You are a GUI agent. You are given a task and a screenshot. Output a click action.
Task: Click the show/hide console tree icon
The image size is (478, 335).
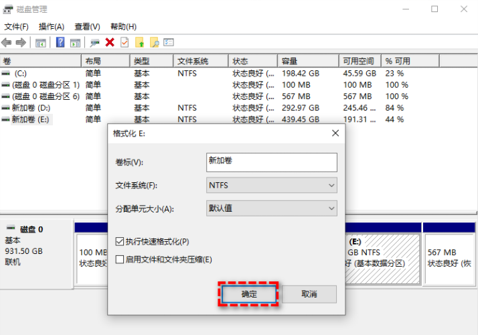41,43
